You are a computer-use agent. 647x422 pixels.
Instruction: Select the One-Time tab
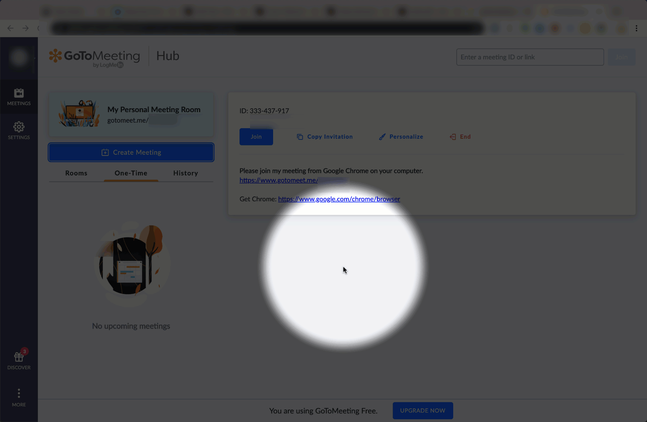(131, 173)
